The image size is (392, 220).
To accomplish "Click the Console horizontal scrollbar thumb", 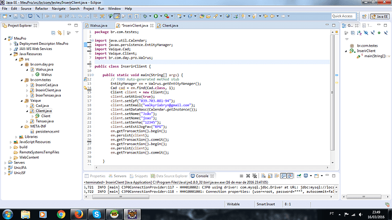I will tap(121, 197).
